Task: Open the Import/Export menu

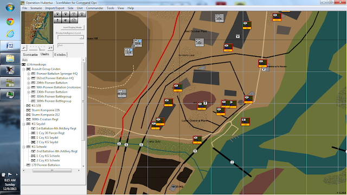Action: (55, 8)
